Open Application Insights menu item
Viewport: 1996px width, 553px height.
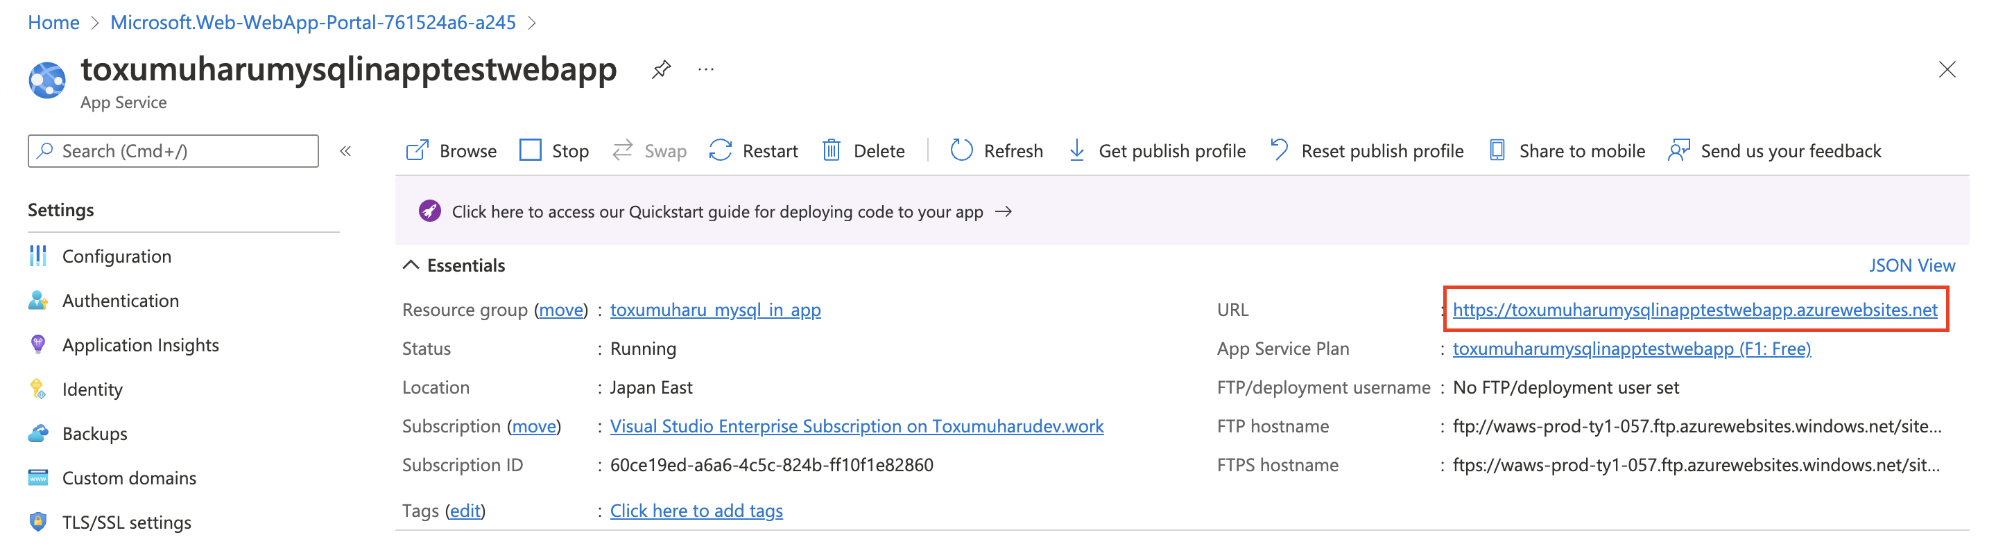[140, 344]
